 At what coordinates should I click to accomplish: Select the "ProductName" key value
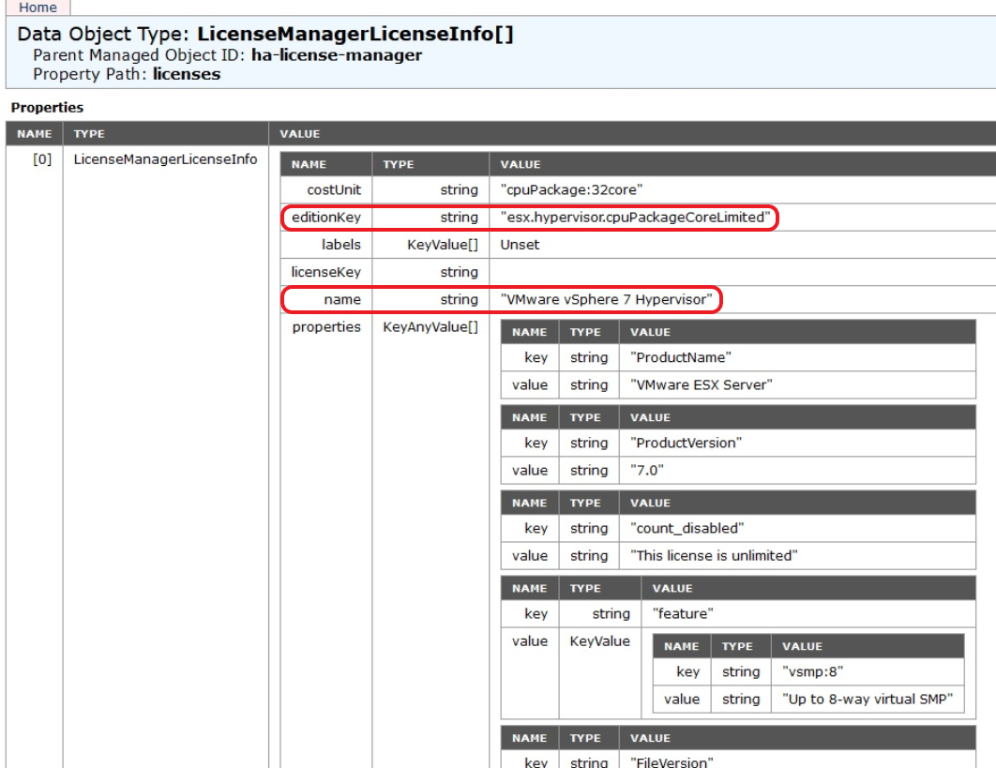pyautogui.click(x=680, y=358)
